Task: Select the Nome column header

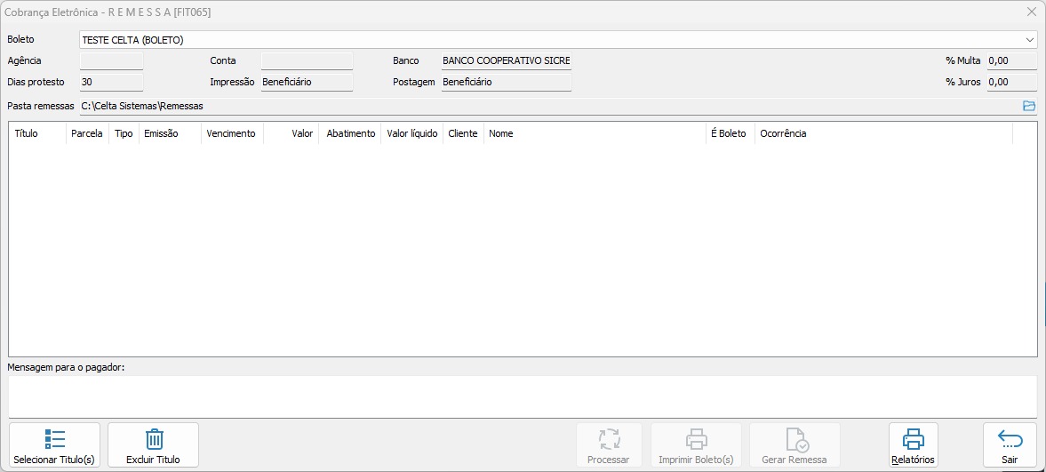Action: (501, 133)
